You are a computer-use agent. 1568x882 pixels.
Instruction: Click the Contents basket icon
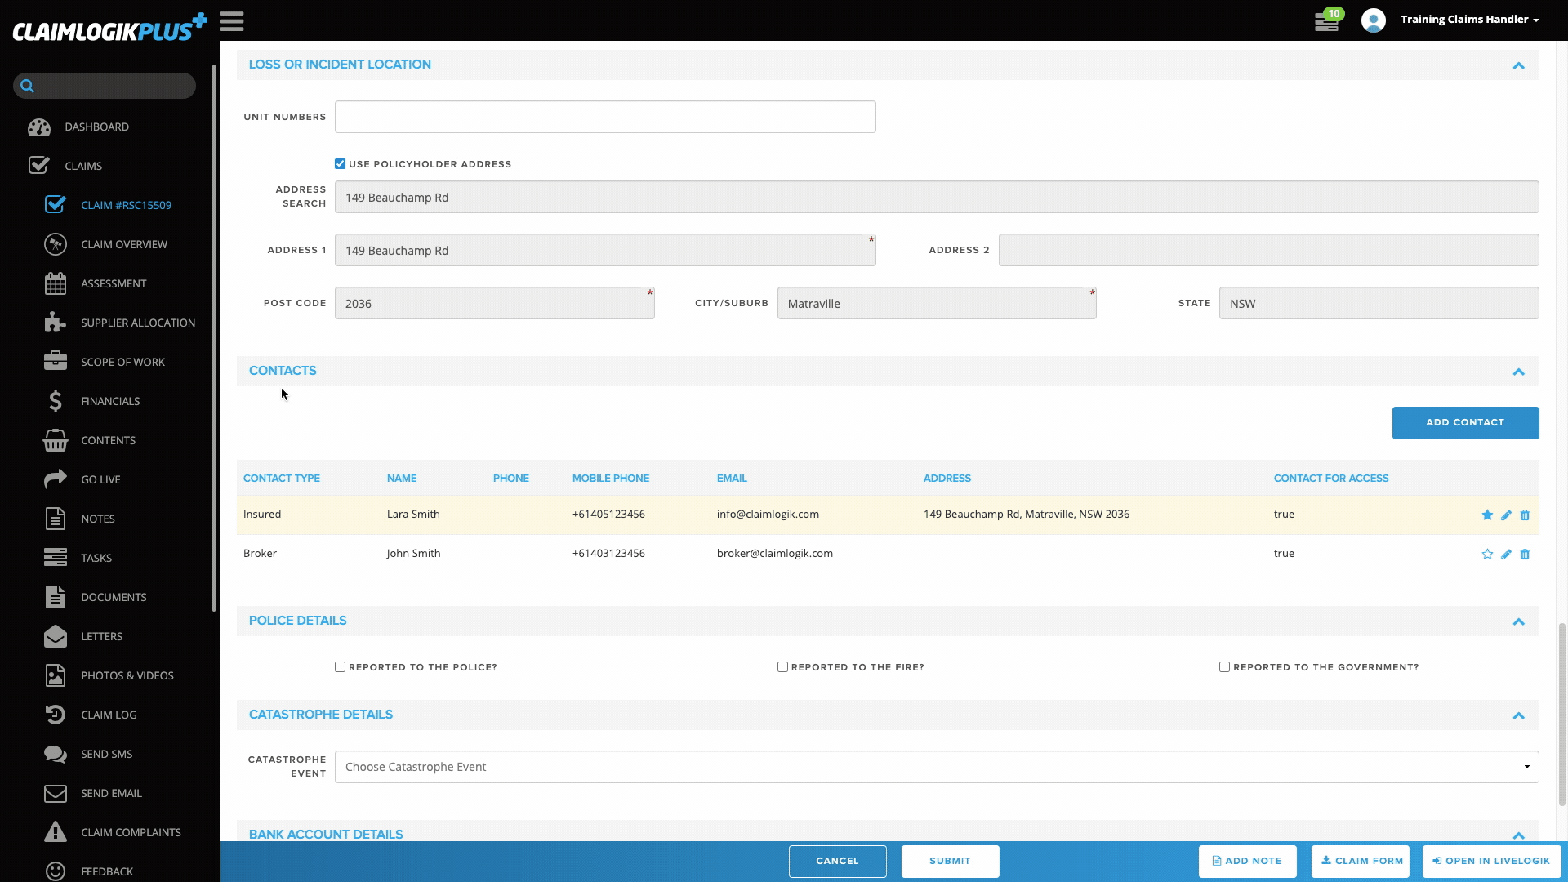coord(56,440)
